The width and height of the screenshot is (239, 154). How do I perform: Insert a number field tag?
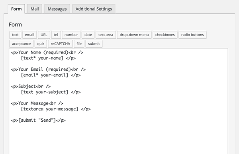(71, 35)
